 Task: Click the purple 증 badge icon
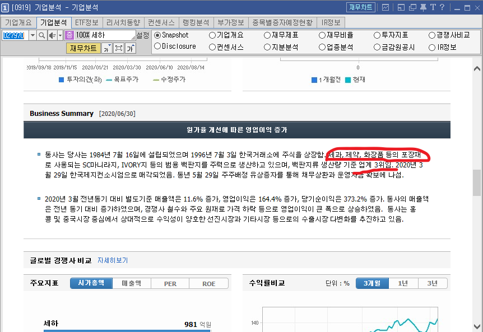point(69,35)
